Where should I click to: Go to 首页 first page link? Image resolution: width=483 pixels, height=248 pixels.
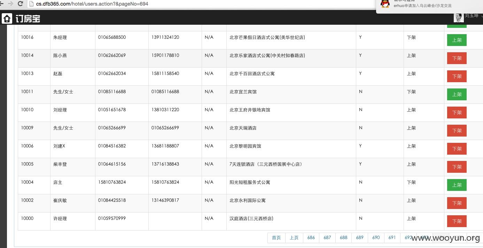click(276, 238)
